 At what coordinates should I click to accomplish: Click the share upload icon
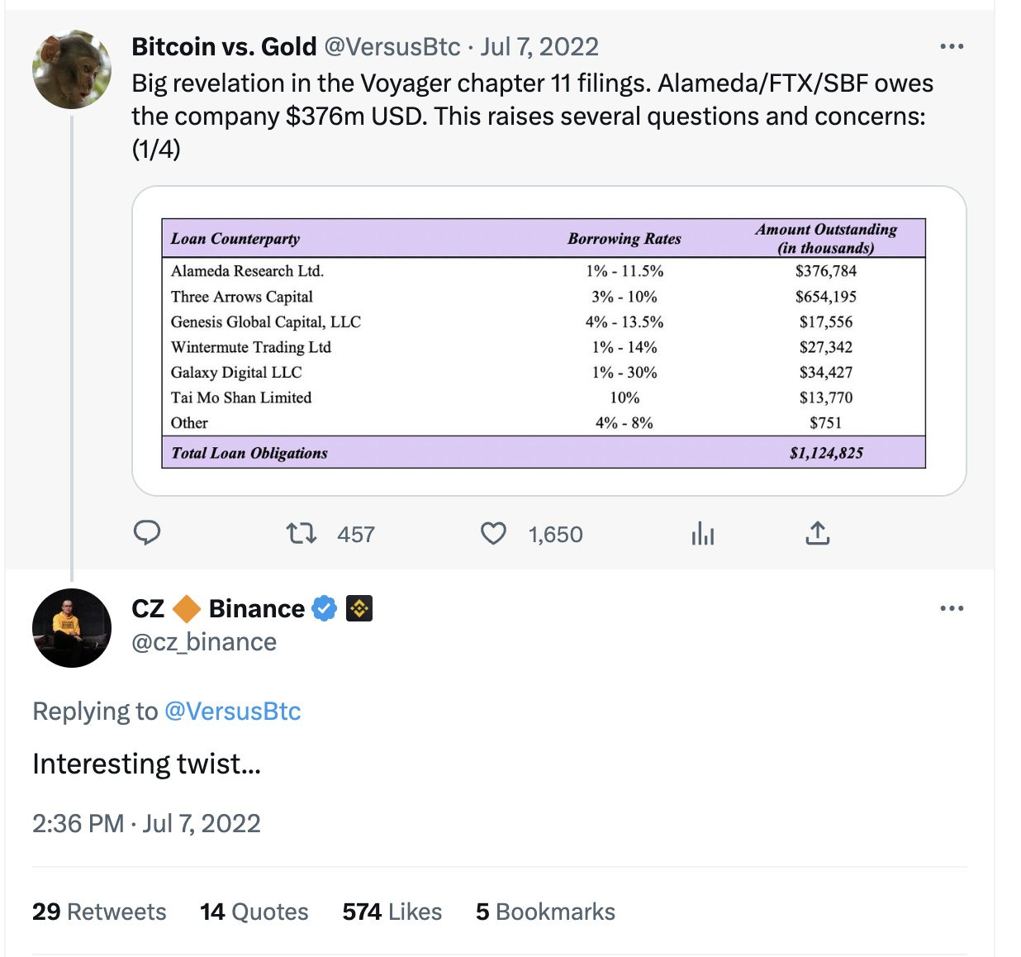pyautogui.click(x=817, y=533)
